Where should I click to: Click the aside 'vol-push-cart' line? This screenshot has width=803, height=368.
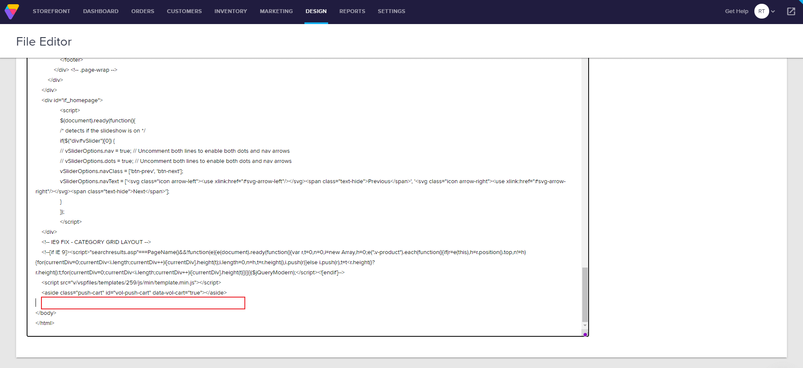[134, 293]
